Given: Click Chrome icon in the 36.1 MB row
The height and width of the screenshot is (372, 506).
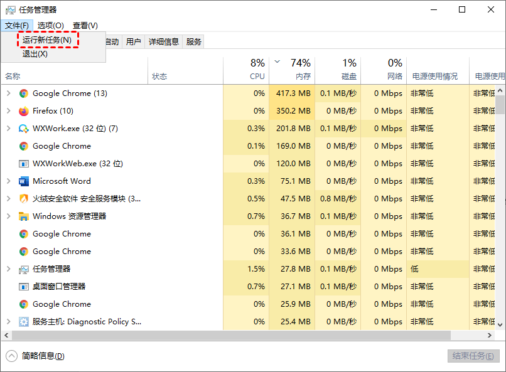Looking at the screenshot, I should [x=24, y=234].
